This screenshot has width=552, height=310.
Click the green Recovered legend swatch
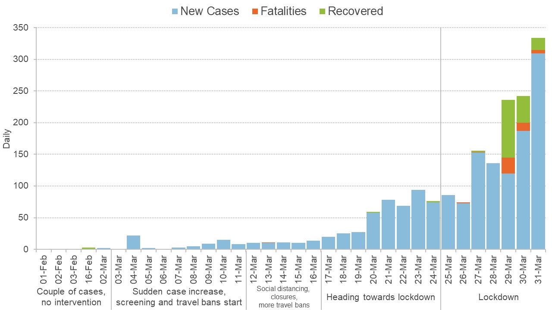pyautogui.click(x=321, y=11)
